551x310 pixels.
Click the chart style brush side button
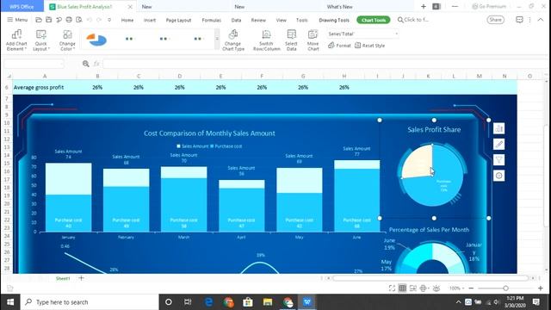coord(498,144)
